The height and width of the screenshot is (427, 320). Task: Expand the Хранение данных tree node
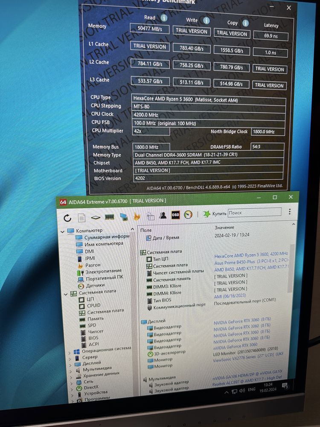point(71,377)
